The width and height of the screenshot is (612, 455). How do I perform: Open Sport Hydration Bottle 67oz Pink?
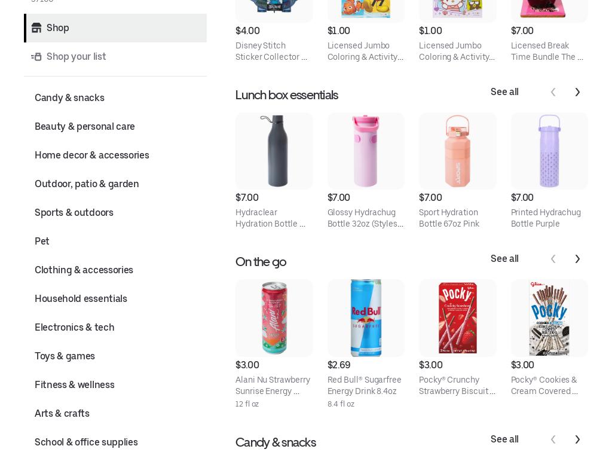449,218
